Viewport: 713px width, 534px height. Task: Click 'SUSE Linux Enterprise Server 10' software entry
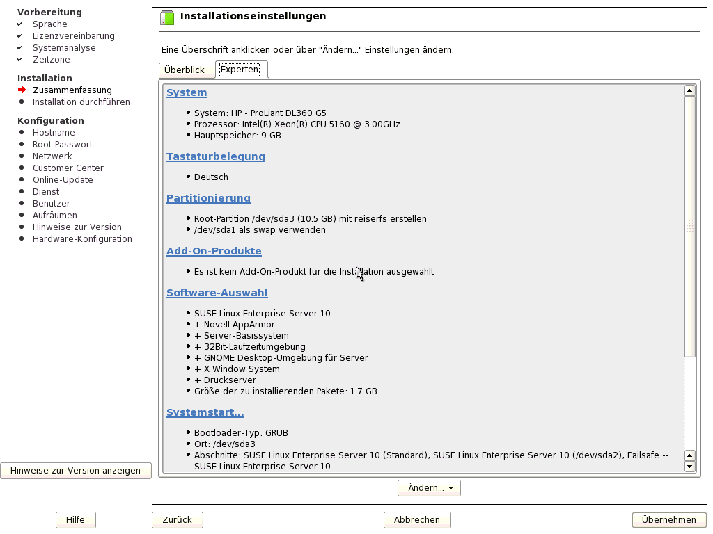(262, 314)
